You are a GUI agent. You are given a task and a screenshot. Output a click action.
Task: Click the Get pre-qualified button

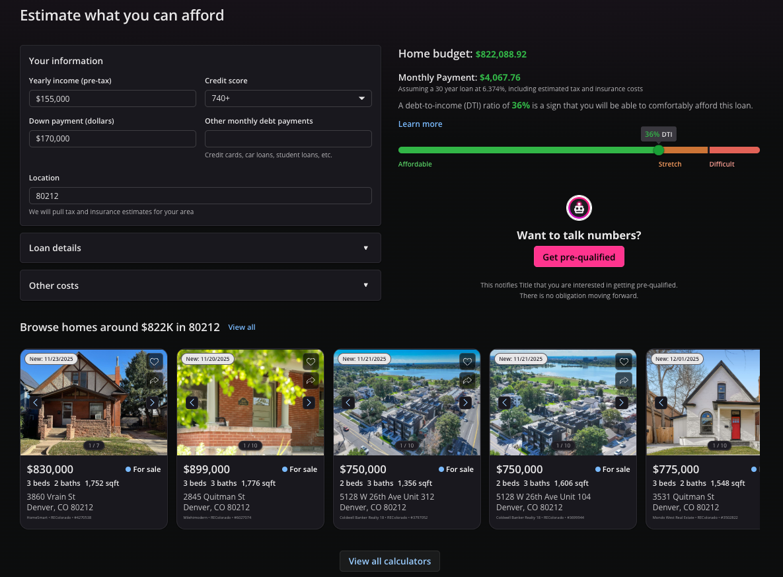coord(579,257)
